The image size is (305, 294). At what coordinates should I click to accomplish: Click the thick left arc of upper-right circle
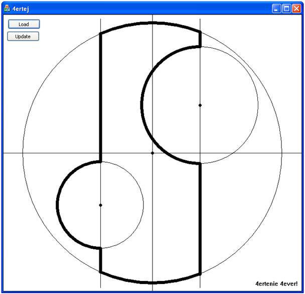coord(142,105)
